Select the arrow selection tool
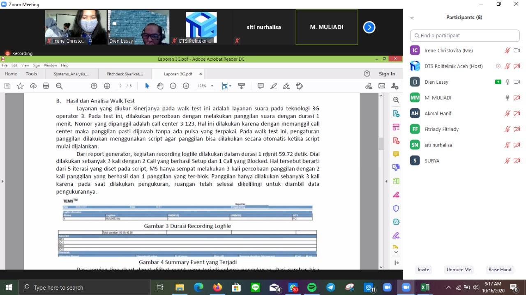The image size is (526, 295). pyautogui.click(x=147, y=86)
